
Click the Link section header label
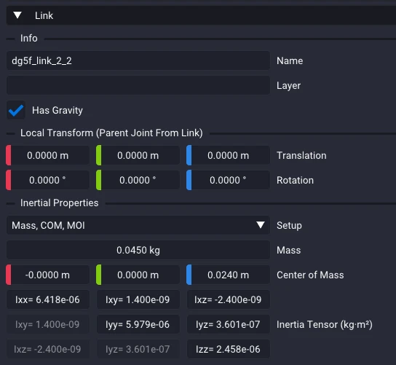coord(44,15)
